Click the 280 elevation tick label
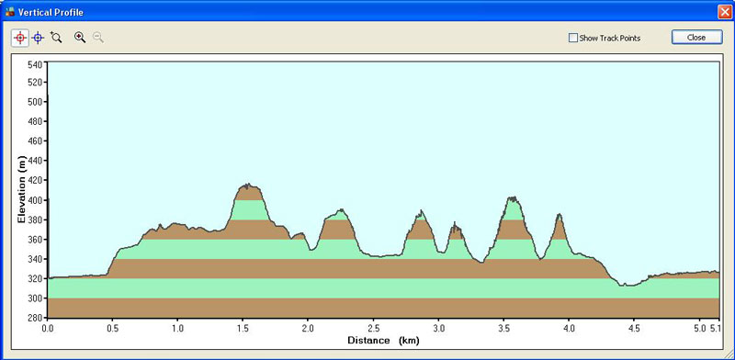Screen dimensions: 735x360 [36, 318]
